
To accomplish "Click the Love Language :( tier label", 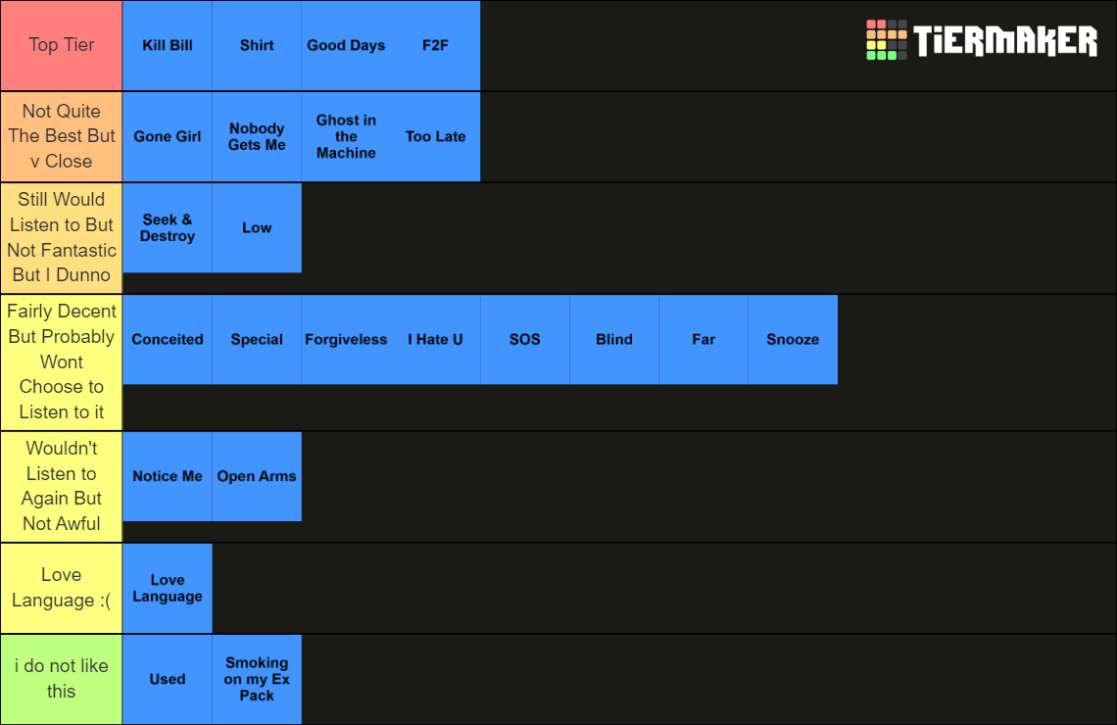I will pos(61,587).
